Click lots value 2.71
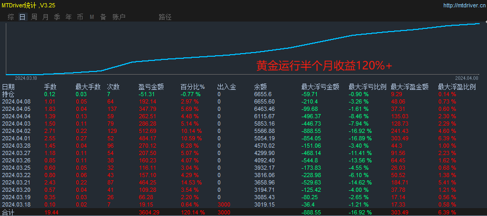 point(50,131)
